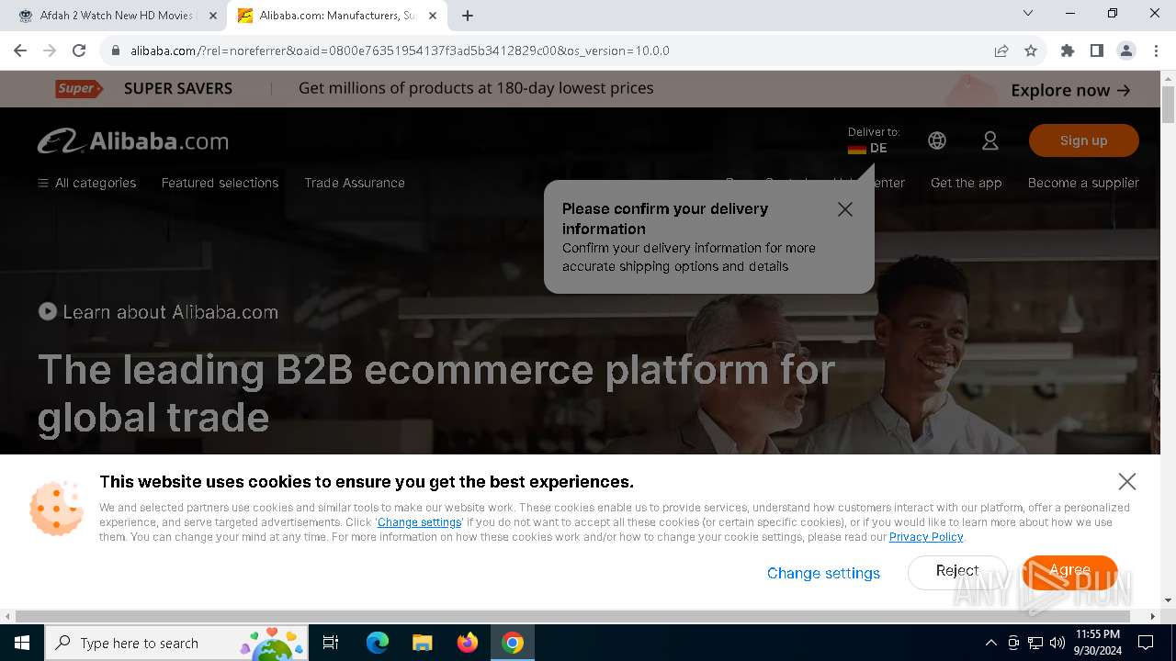Open the account user icon
1176x661 pixels.
pos(990,140)
